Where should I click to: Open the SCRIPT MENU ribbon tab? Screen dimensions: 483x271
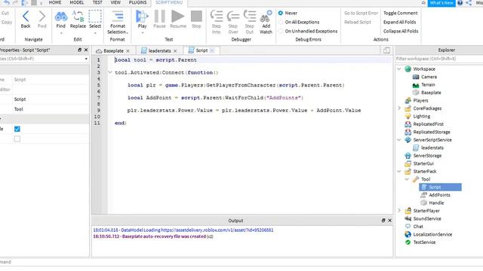(x=169, y=2)
